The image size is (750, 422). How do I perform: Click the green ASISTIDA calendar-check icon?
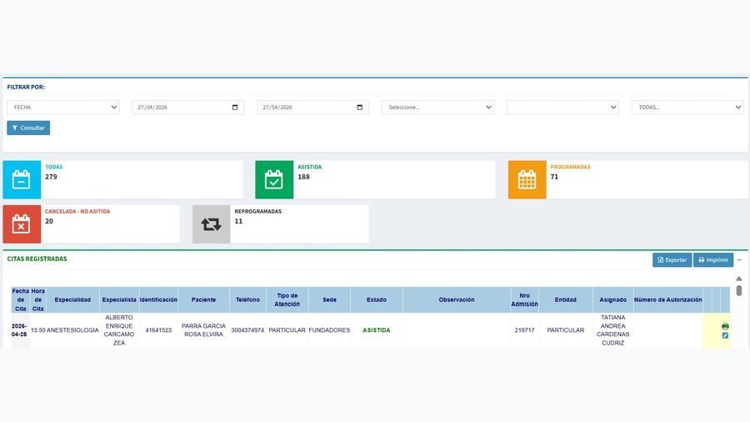(274, 180)
